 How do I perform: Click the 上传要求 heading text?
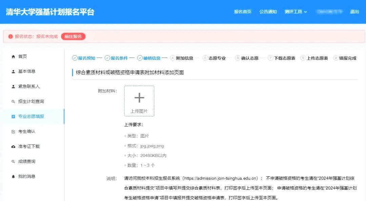click(x=134, y=125)
